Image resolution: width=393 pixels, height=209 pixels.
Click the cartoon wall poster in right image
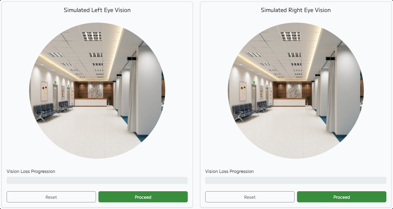tap(243, 91)
